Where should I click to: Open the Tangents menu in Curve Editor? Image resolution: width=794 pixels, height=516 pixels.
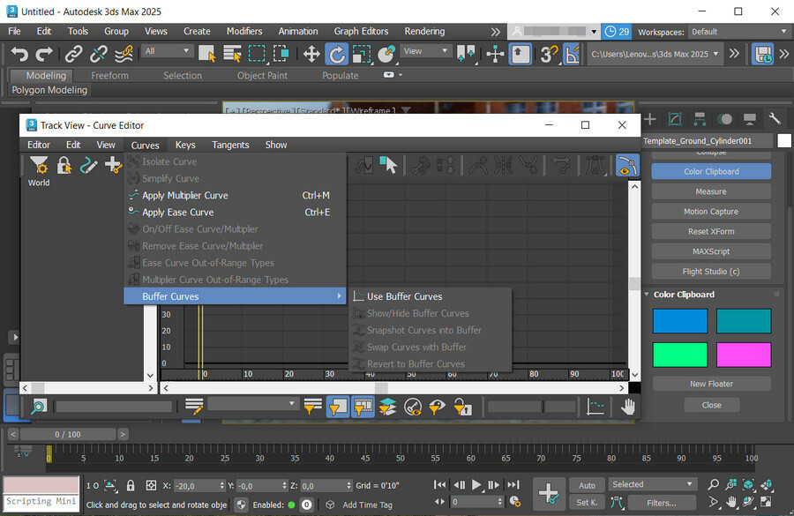230,145
